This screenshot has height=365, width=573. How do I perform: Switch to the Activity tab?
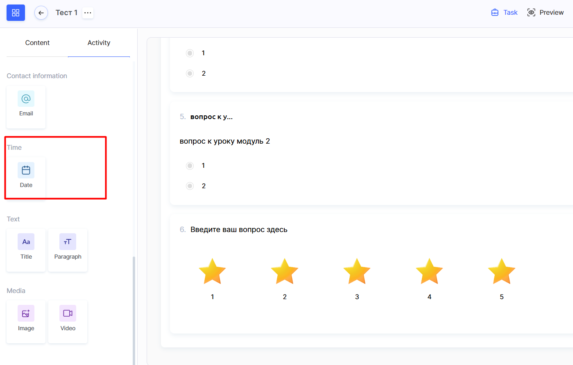click(99, 43)
